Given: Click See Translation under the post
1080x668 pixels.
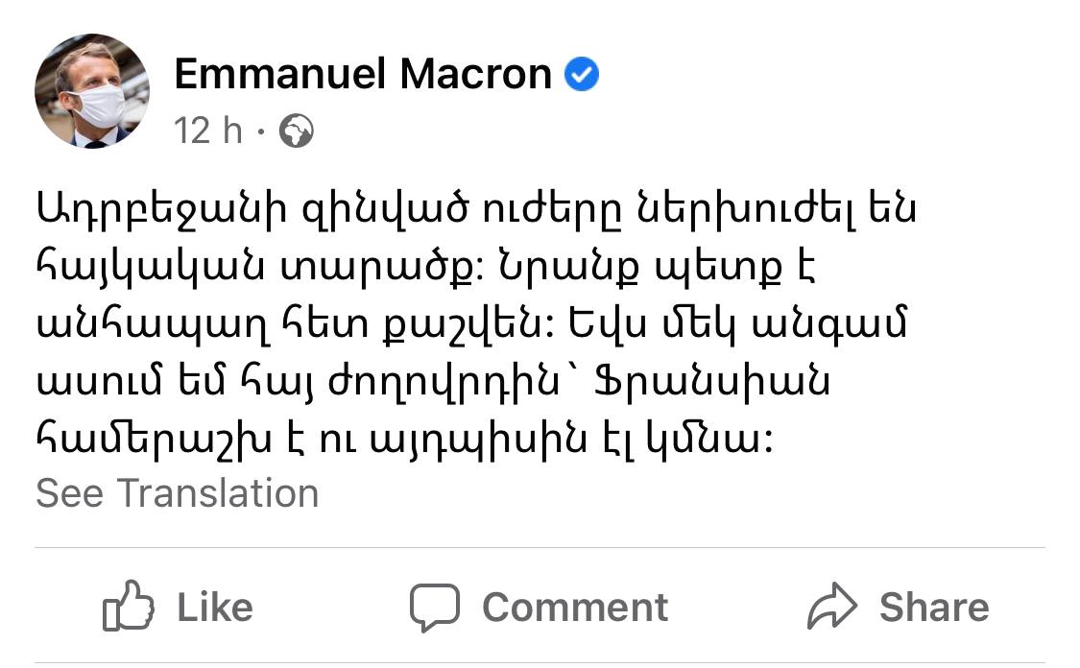Looking at the screenshot, I should (178, 493).
